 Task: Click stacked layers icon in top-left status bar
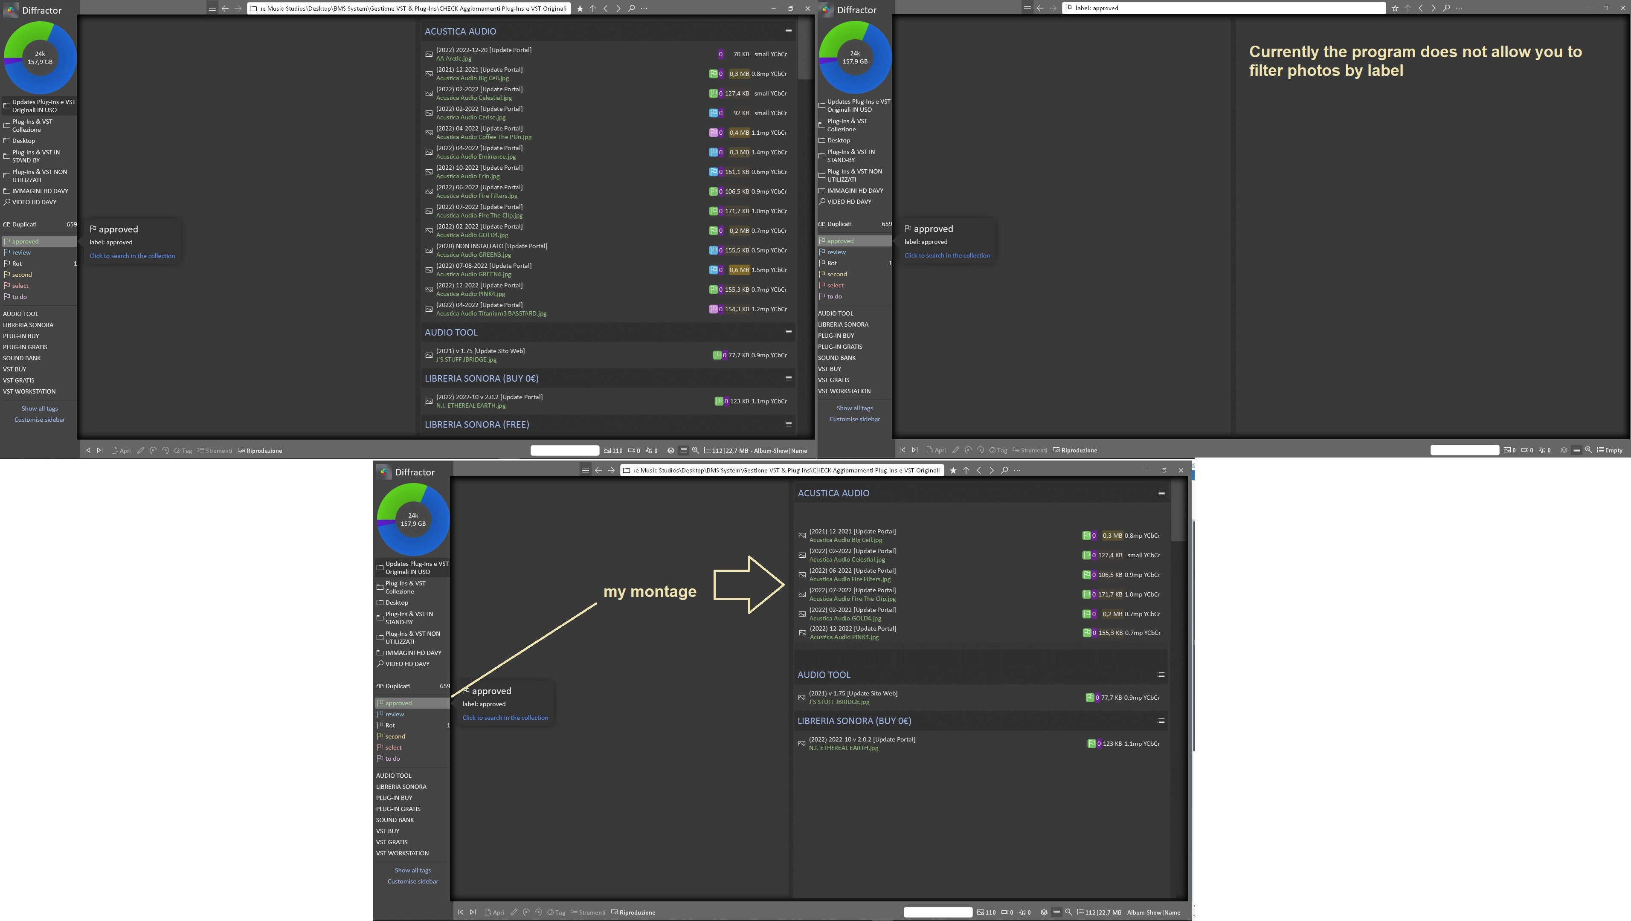click(x=670, y=451)
